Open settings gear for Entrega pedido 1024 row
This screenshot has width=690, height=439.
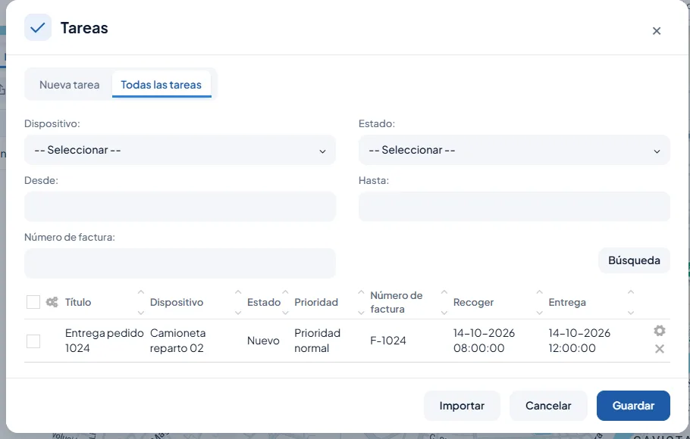(659, 331)
